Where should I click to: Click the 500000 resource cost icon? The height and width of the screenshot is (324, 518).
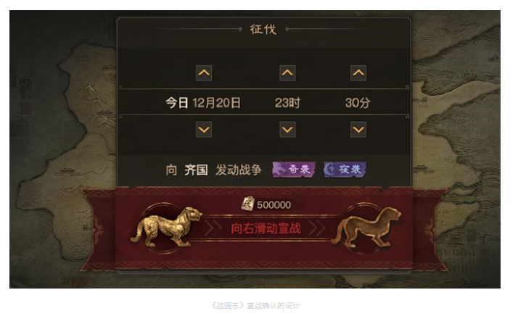tap(248, 204)
